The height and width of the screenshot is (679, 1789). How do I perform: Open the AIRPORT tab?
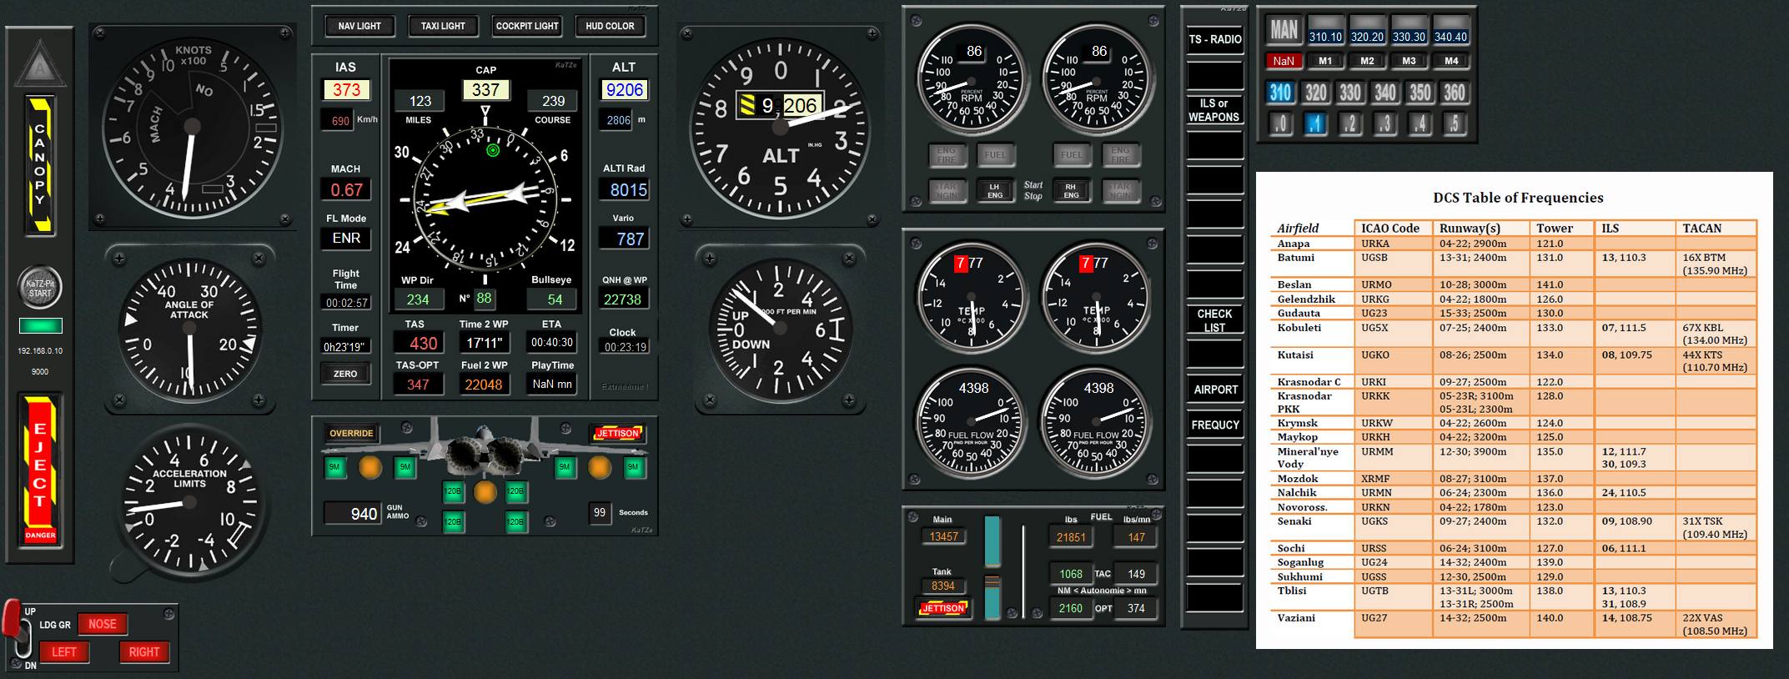1214,390
